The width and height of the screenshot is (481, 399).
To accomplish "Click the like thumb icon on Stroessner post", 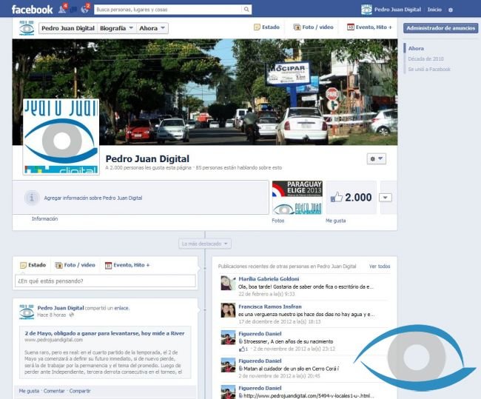I will 242,349.
